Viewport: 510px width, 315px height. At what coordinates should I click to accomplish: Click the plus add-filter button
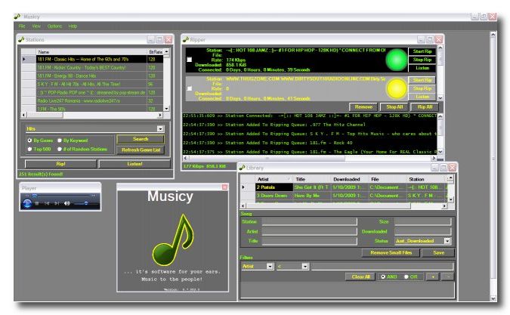tap(433, 276)
